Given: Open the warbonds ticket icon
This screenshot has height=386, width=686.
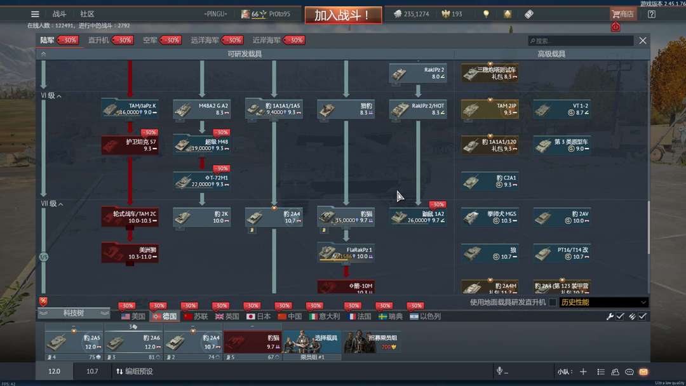Looking at the screenshot, I should [529, 14].
